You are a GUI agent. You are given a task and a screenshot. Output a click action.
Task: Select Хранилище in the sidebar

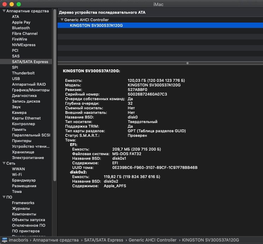(23, 152)
